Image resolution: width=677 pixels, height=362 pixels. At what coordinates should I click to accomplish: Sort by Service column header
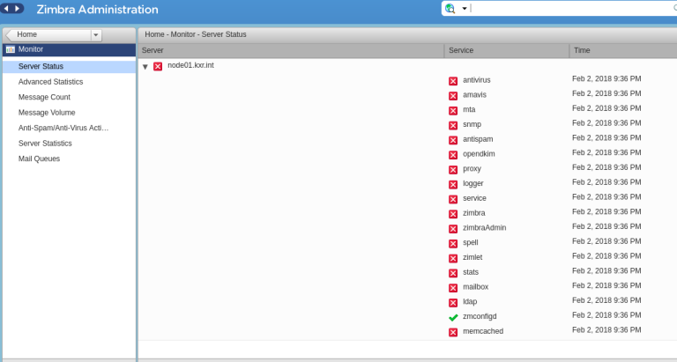pyautogui.click(x=507, y=50)
